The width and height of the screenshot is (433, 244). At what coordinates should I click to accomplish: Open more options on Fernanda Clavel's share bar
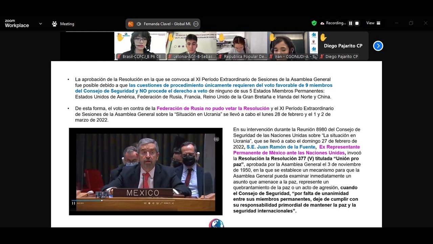pos(196,24)
